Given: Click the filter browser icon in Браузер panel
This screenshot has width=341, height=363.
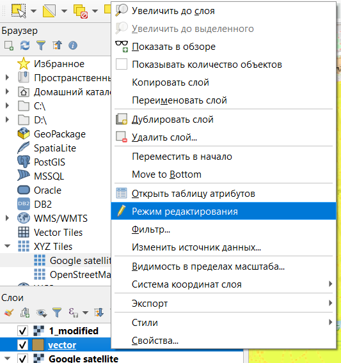Looking at the screenshot, I should tap(41, 45).
